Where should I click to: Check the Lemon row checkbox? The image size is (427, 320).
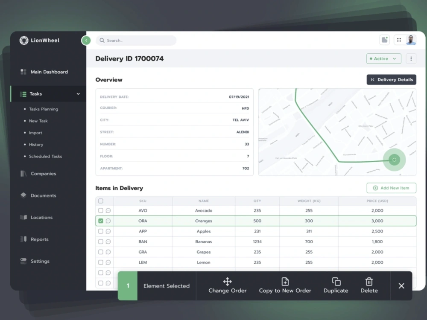pyautogui.click(x=101, y=262)
